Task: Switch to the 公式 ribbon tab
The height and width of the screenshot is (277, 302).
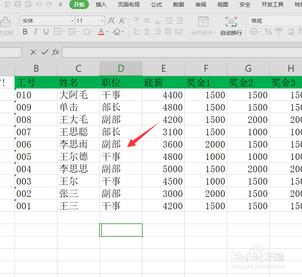Action: coord(156,5)
